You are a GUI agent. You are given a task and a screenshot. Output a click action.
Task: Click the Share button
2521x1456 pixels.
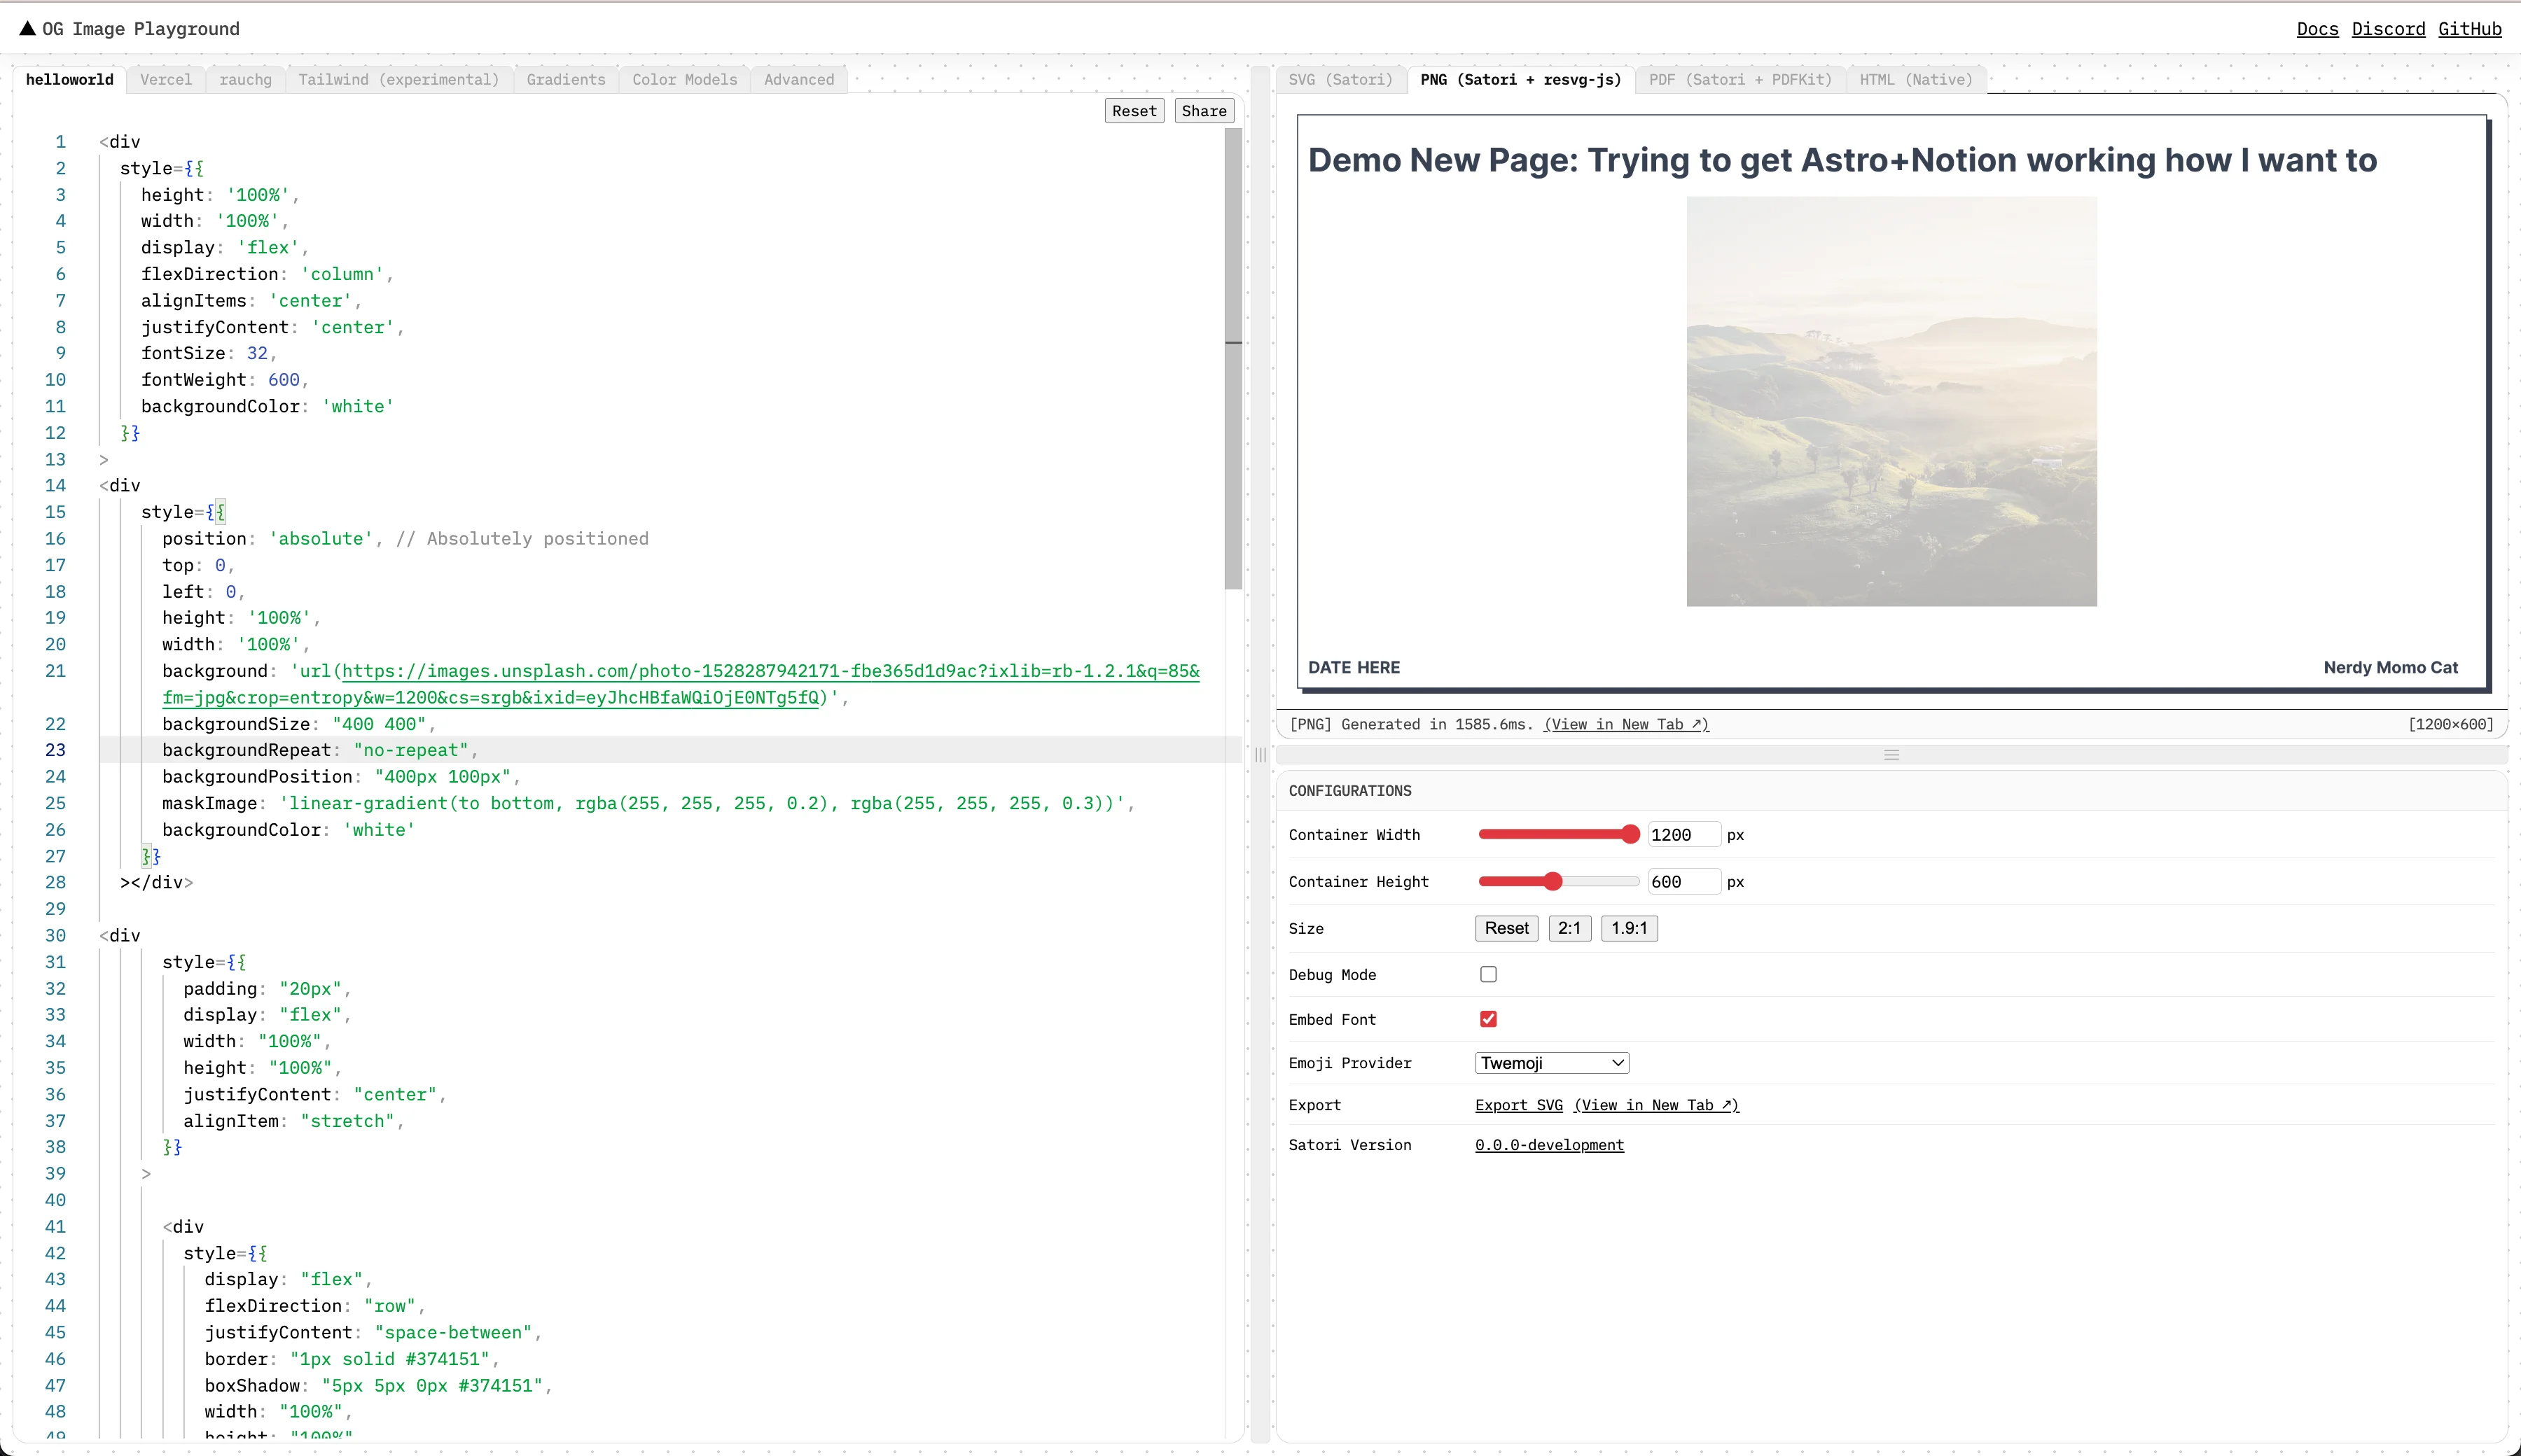1204,111
